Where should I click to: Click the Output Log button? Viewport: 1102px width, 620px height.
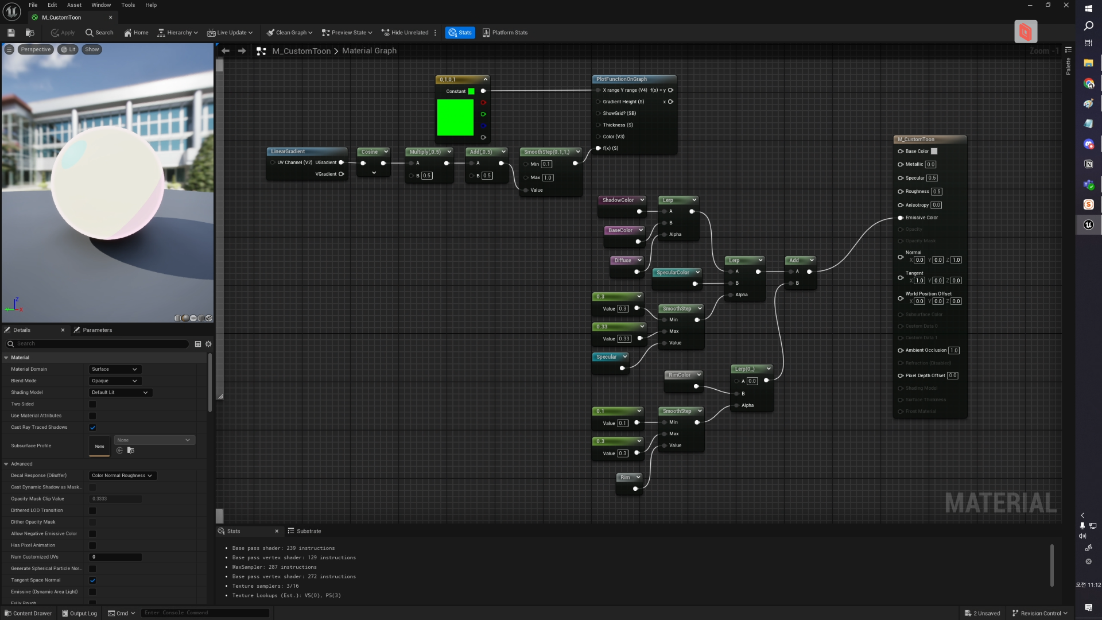tap(79, 613)
